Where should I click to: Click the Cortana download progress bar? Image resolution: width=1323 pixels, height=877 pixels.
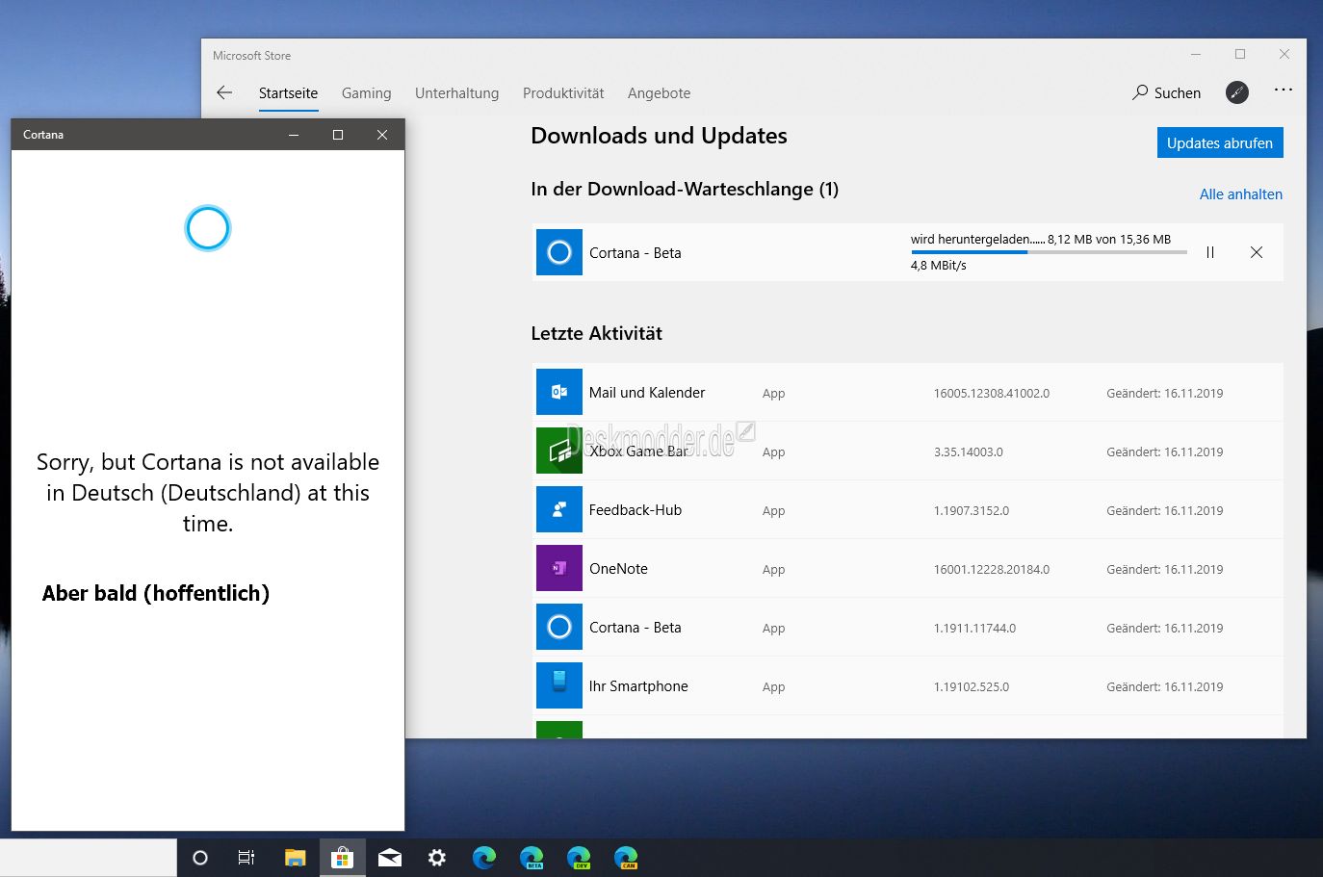[x=1049, y=252]
